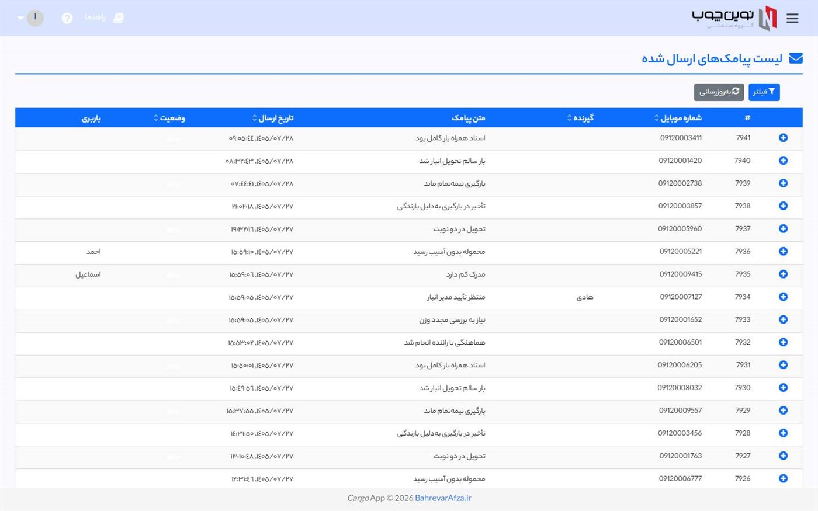Sort by تاریخ ارسال column header
This screenshot has height=511, width=818.
coord(273,118)
